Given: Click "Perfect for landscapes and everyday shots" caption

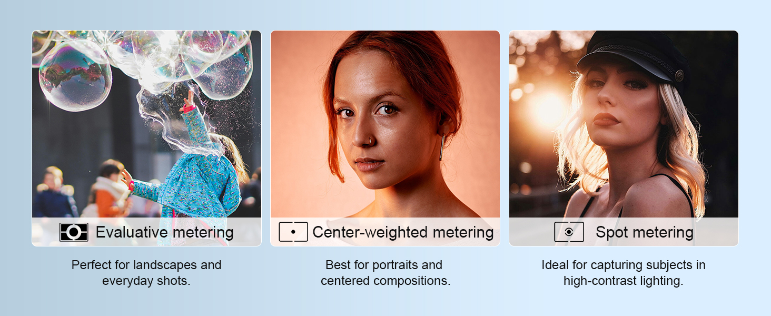Looking at the screenshot, I should (146, 273).
